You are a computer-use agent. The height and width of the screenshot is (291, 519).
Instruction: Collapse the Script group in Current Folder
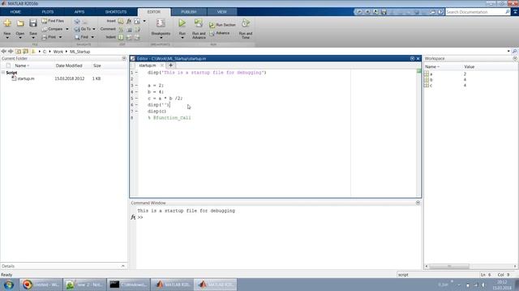tap(3, 72)
